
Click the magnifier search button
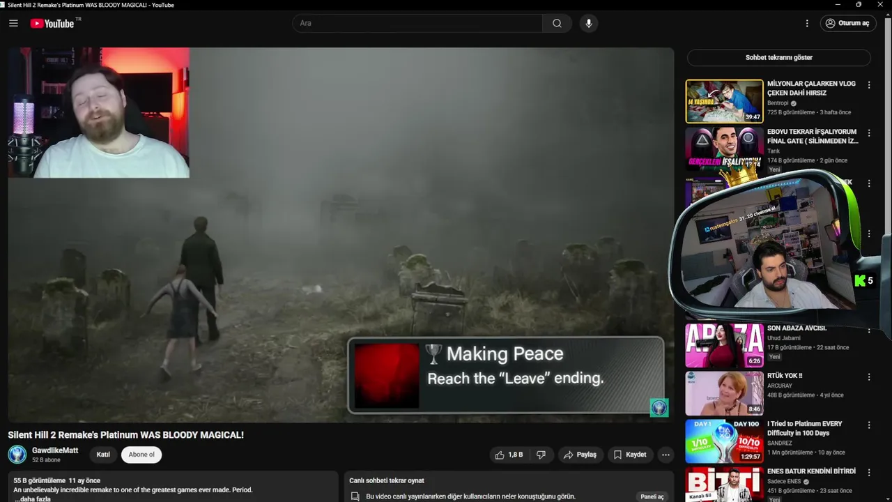pos(557,23)
